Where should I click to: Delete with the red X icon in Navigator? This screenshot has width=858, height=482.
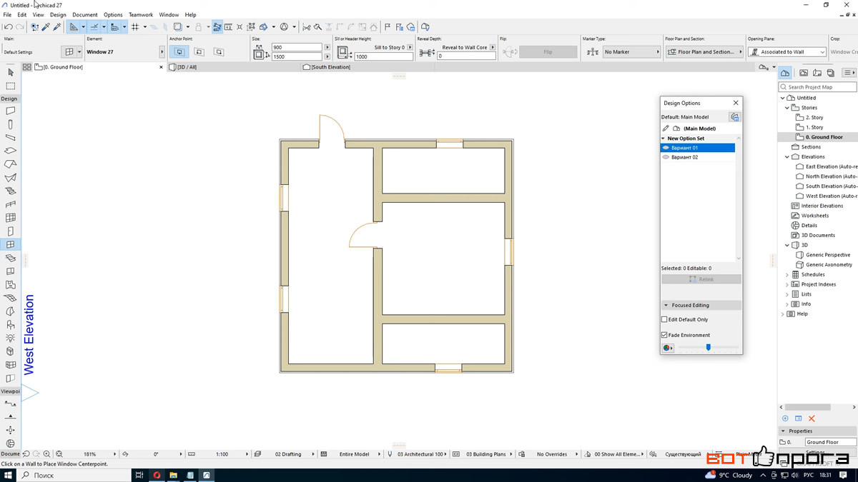pos(812,418)
